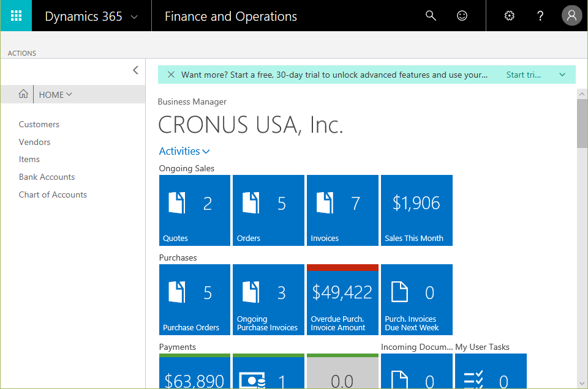
Task: Open the Incoming Documents tile
Action: pos(417,371)
